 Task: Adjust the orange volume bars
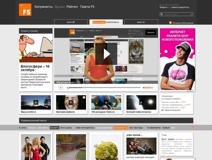(149, 88)
